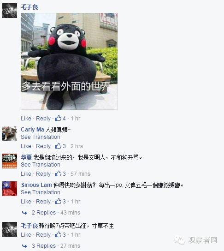The width and height of the screenshot is (224, 251).
Task: Open Carly Ma's cat profile picture
Action: (x=10, y=133)
